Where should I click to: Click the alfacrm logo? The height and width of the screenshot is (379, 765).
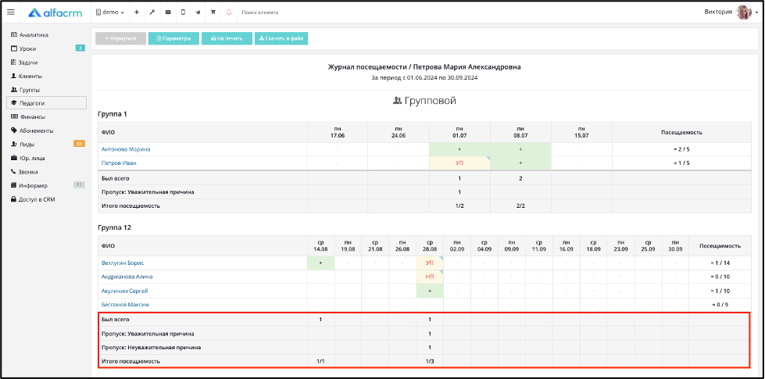[x=55, y=13]
